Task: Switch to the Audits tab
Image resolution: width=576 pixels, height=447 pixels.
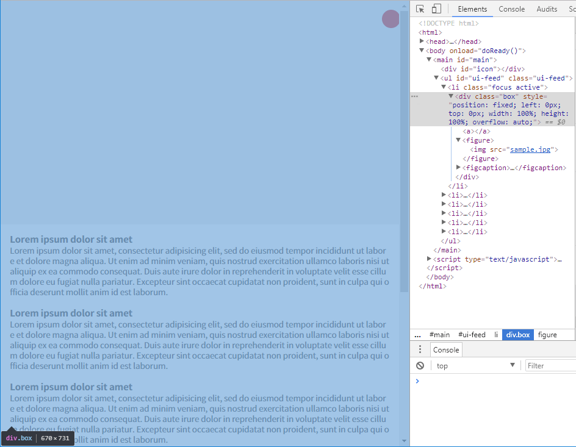Action: 547,9
